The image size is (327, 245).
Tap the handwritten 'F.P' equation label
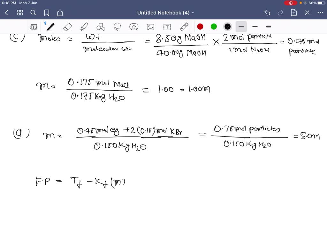pyautogui.click(x=43, y=182)
